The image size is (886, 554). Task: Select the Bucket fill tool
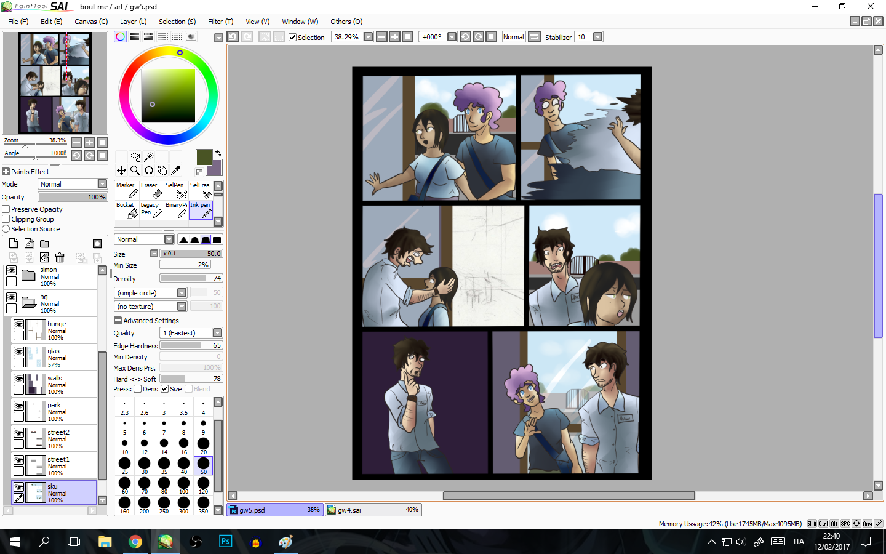[126, 210]
